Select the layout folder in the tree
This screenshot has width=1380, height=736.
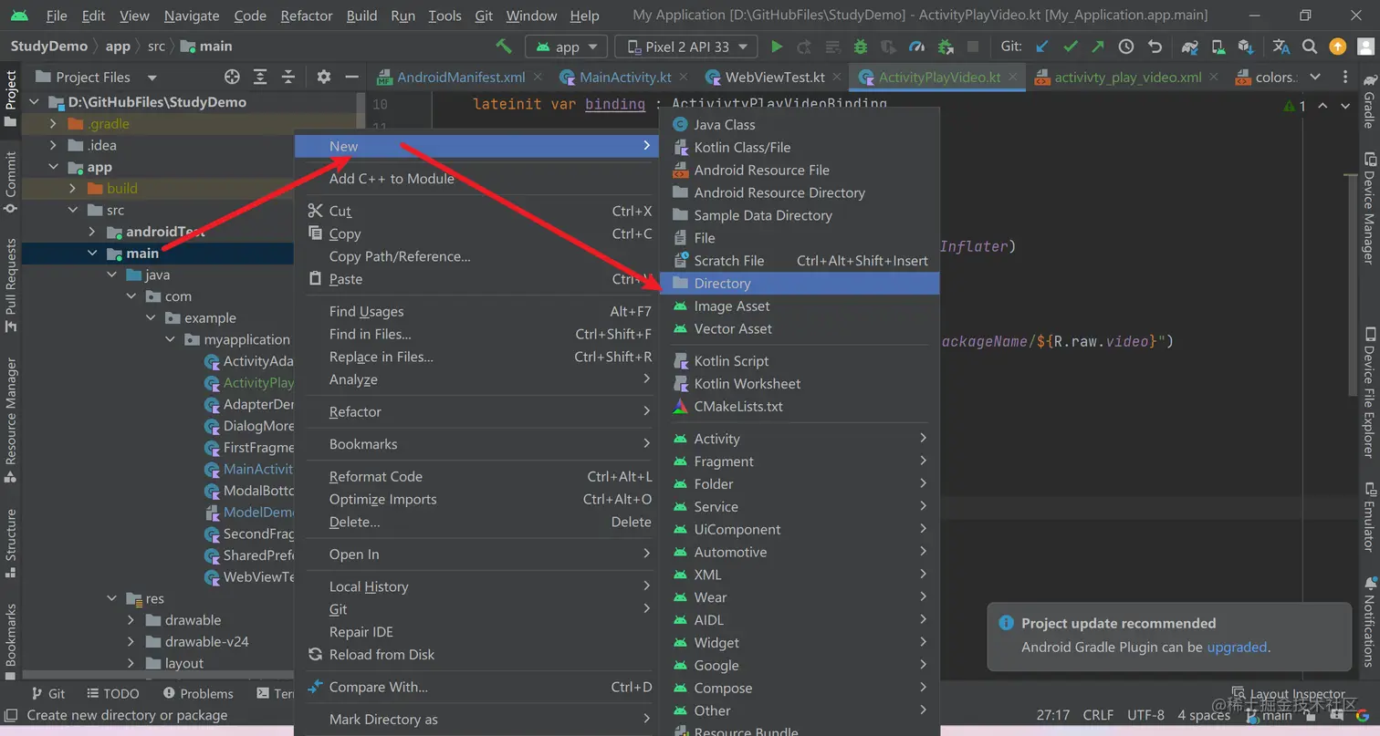coord(183,663)
